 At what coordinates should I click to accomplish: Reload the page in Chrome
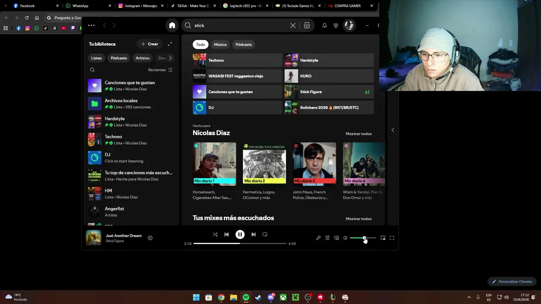27,18
